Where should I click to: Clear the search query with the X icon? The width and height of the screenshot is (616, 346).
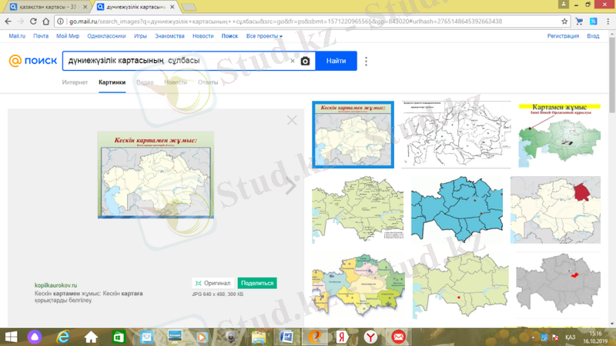click(x=293, y=61)
